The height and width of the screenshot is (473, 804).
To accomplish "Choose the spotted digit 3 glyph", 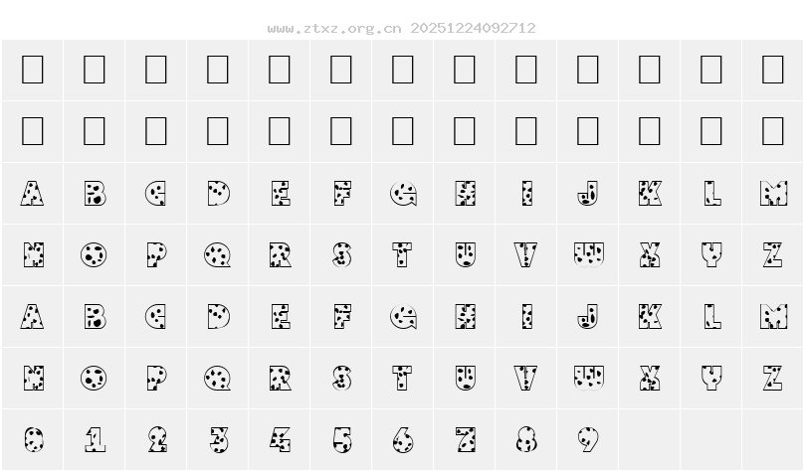I will (218, 439).
